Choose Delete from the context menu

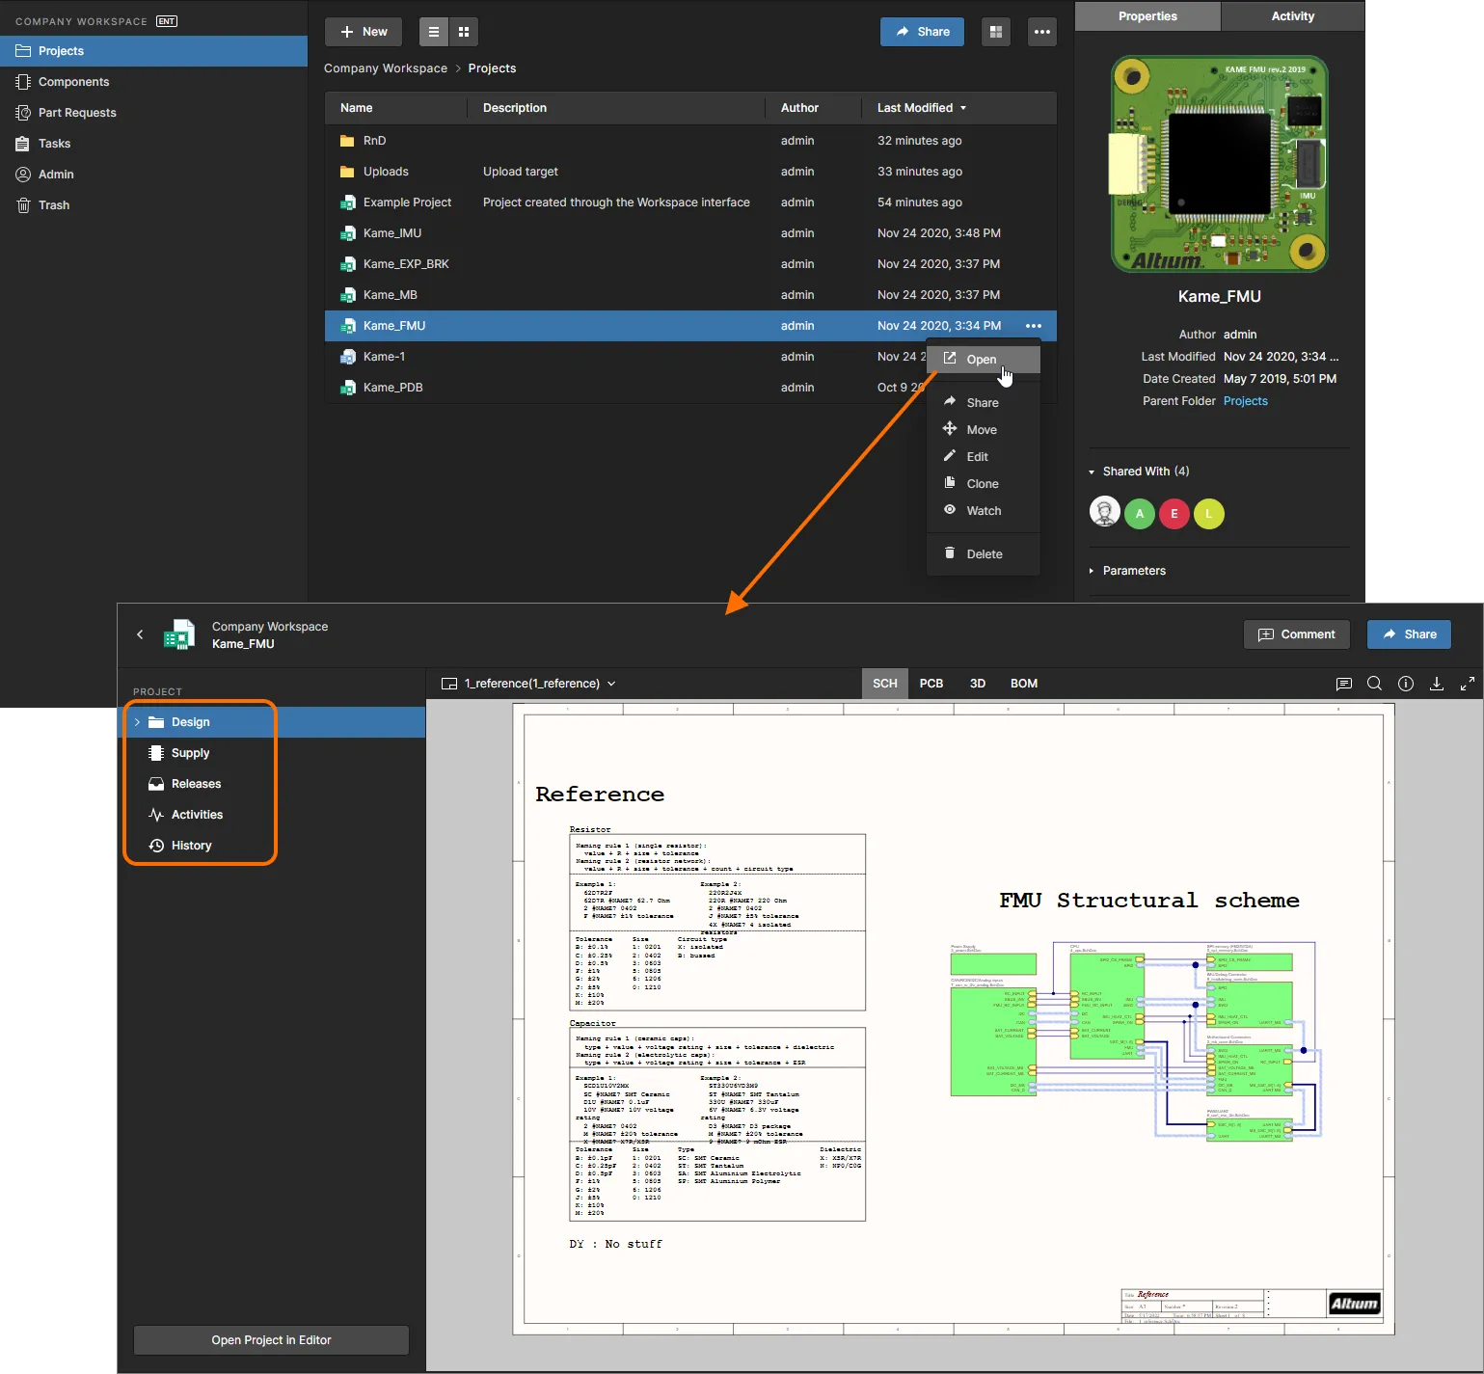click(x=984, y=554)
